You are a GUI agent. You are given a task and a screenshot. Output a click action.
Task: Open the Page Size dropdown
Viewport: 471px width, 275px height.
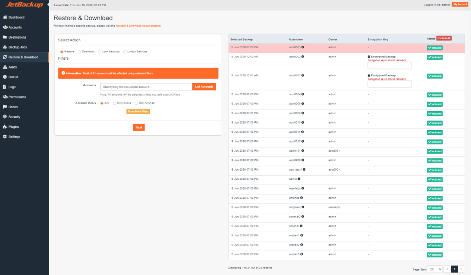(x=434, y=269)
